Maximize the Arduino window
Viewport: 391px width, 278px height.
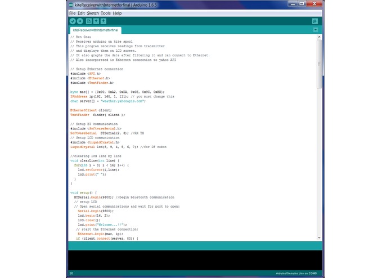[302, 4]
